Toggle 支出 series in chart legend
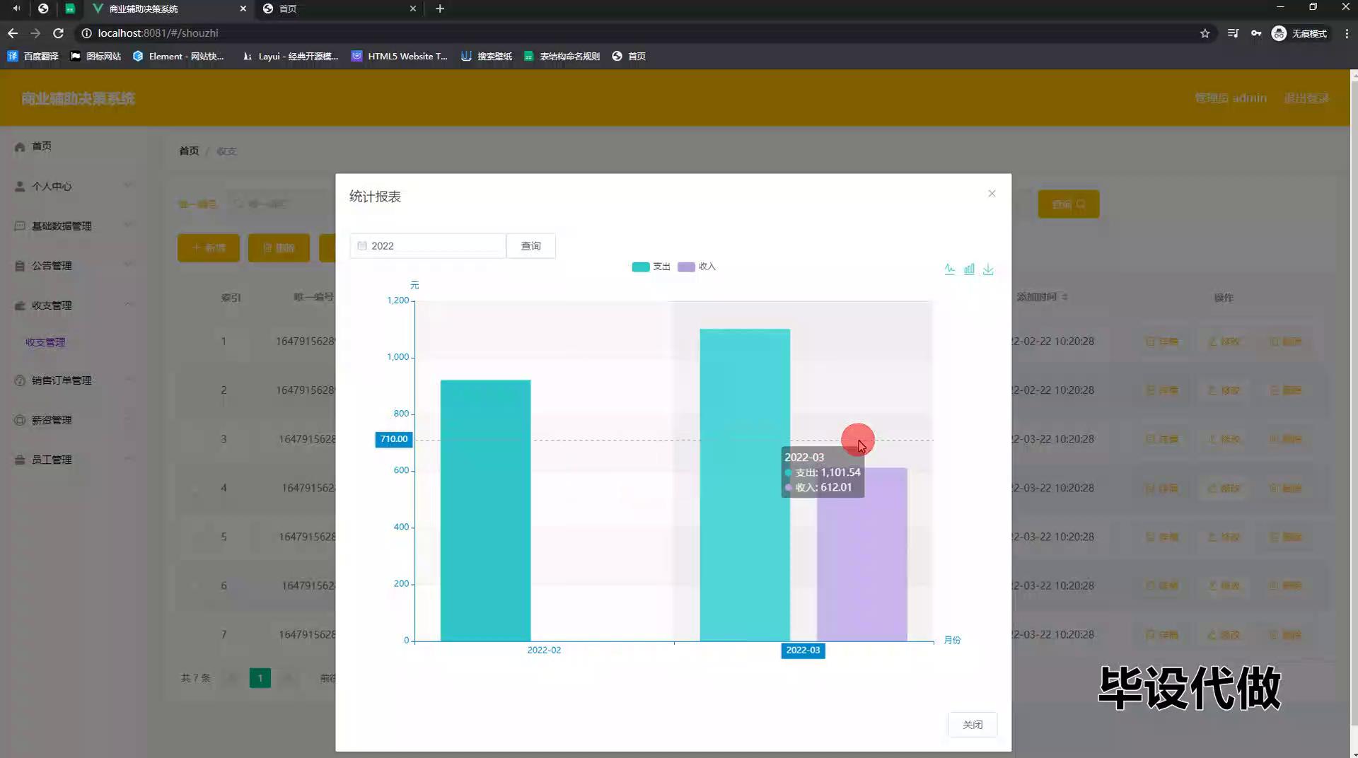 point(651,267)
